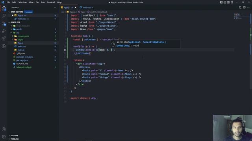252x141 pixels.
Task: Open index.css under Open Editors
Action: pos(33,19)
